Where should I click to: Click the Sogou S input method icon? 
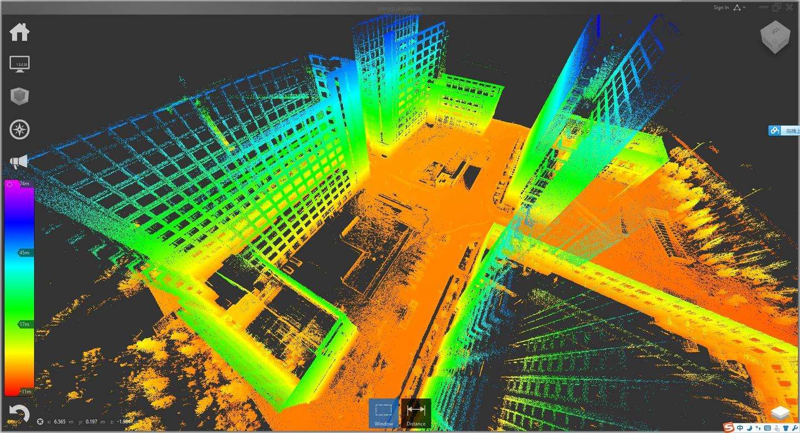[728, 427]
